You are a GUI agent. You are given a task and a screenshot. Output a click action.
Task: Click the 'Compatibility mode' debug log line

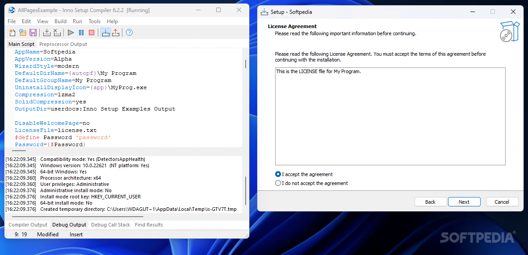(75, 159)
